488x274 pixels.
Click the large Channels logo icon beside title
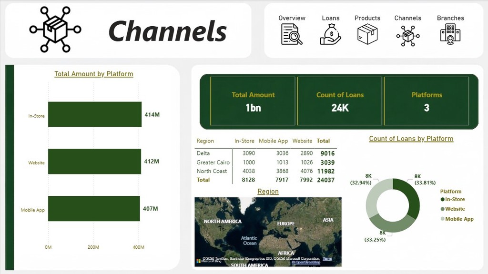55,29
